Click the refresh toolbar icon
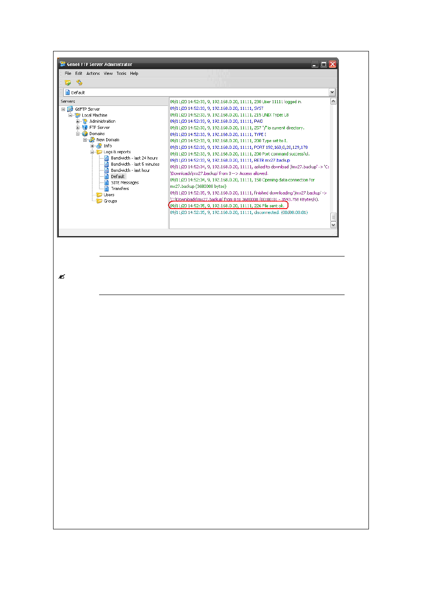Screen dimensions: 422x598 coord(79,82)
